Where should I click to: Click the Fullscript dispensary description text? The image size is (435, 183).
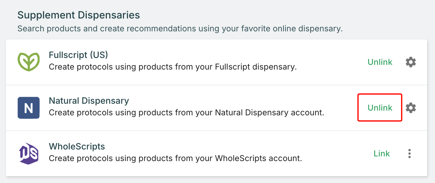(x=173, y=67)
